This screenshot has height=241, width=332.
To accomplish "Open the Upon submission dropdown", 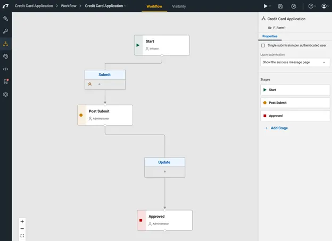I will 295,62.
